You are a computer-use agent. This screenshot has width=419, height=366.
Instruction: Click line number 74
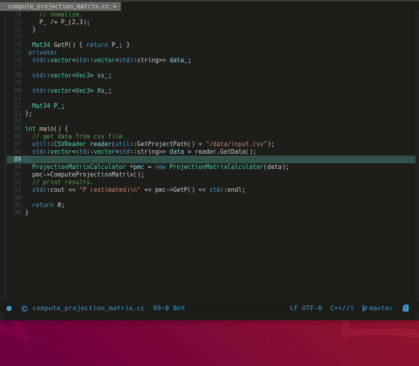pos(18,45)
